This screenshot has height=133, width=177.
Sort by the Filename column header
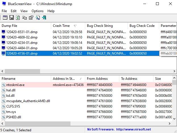click(26, 79)
